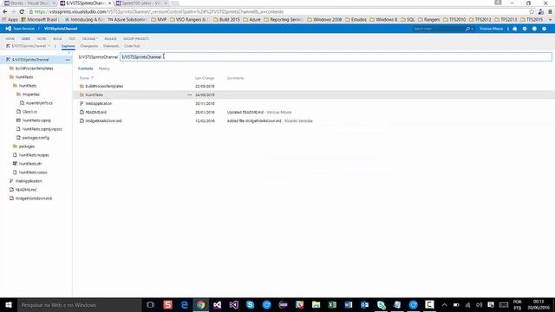Click the volume speaker icon in system tray
Screen dimensions: 555x312
480,305
